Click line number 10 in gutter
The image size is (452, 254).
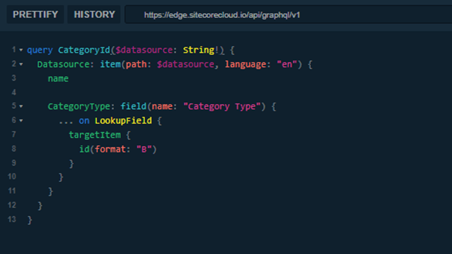pyautogui.click(x=12, y=177)
